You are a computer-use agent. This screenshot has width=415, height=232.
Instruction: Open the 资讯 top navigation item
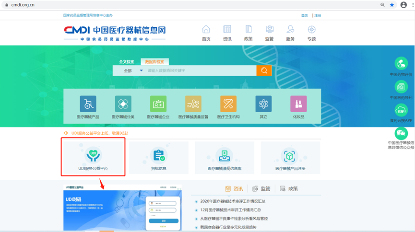point(227,33)
